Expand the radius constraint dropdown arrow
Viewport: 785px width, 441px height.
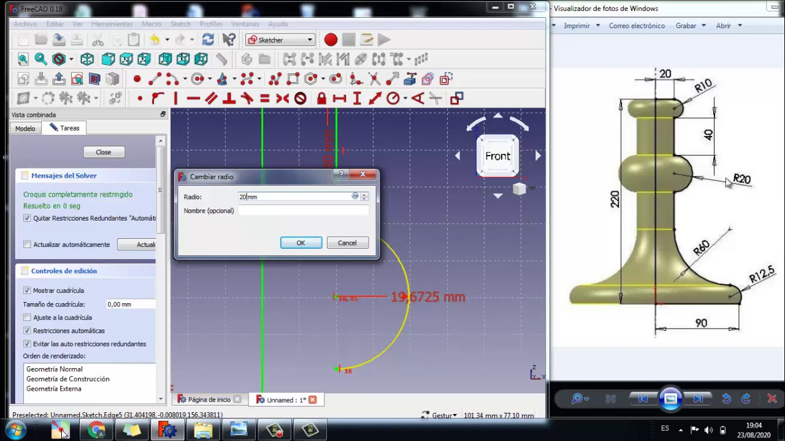point(405,99)
